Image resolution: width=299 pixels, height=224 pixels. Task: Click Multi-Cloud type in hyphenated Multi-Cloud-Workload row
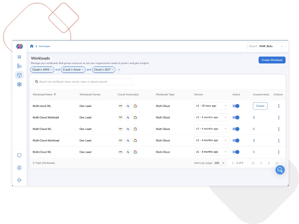[163, 141]
